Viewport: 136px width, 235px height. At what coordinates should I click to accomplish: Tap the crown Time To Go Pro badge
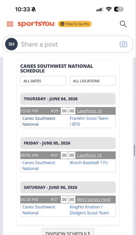click(x=75, y=24)
